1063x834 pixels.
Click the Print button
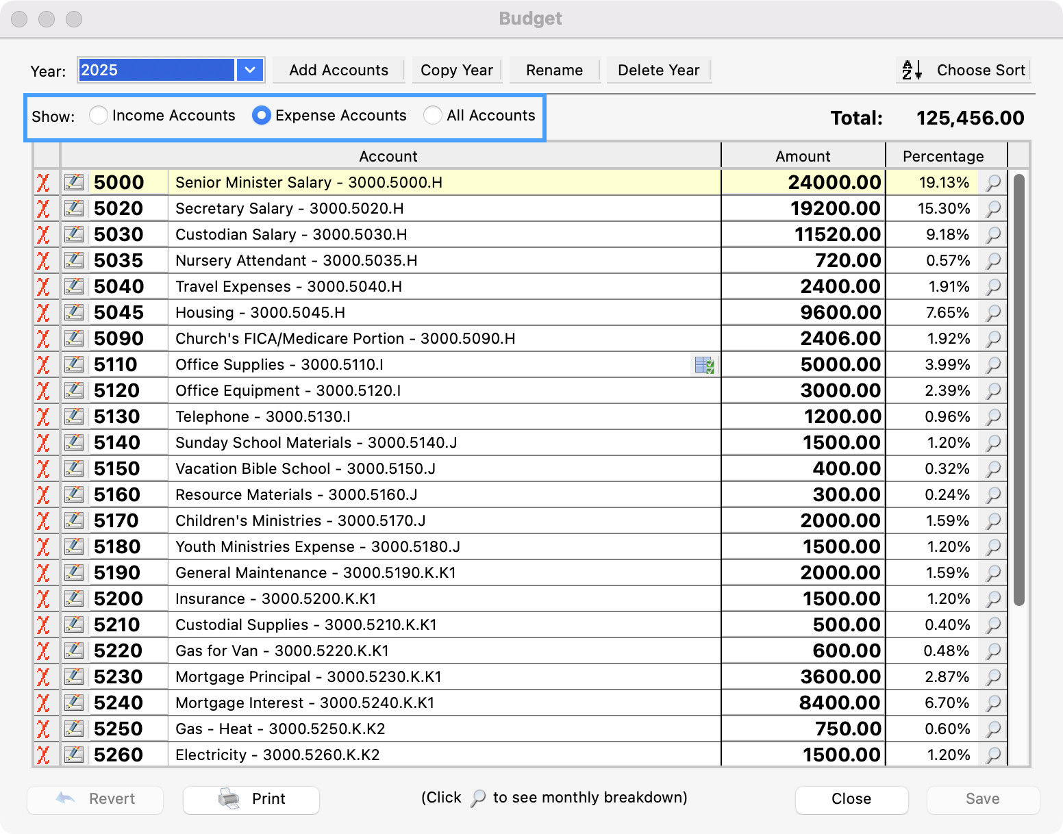251,799
